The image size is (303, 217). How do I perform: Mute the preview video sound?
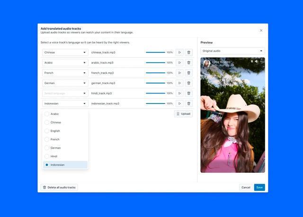coord(257,61)
